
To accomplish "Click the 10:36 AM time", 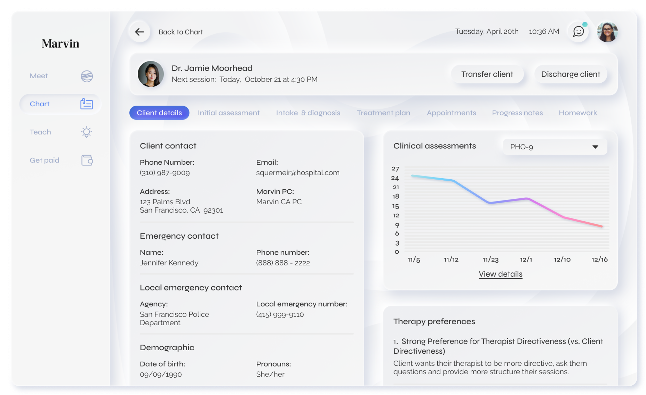I will 544,32.
